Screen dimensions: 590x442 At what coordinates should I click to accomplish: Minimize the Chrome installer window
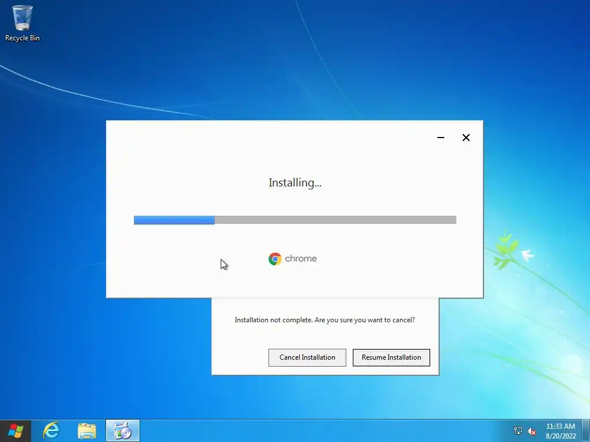[x=441, y=138]
